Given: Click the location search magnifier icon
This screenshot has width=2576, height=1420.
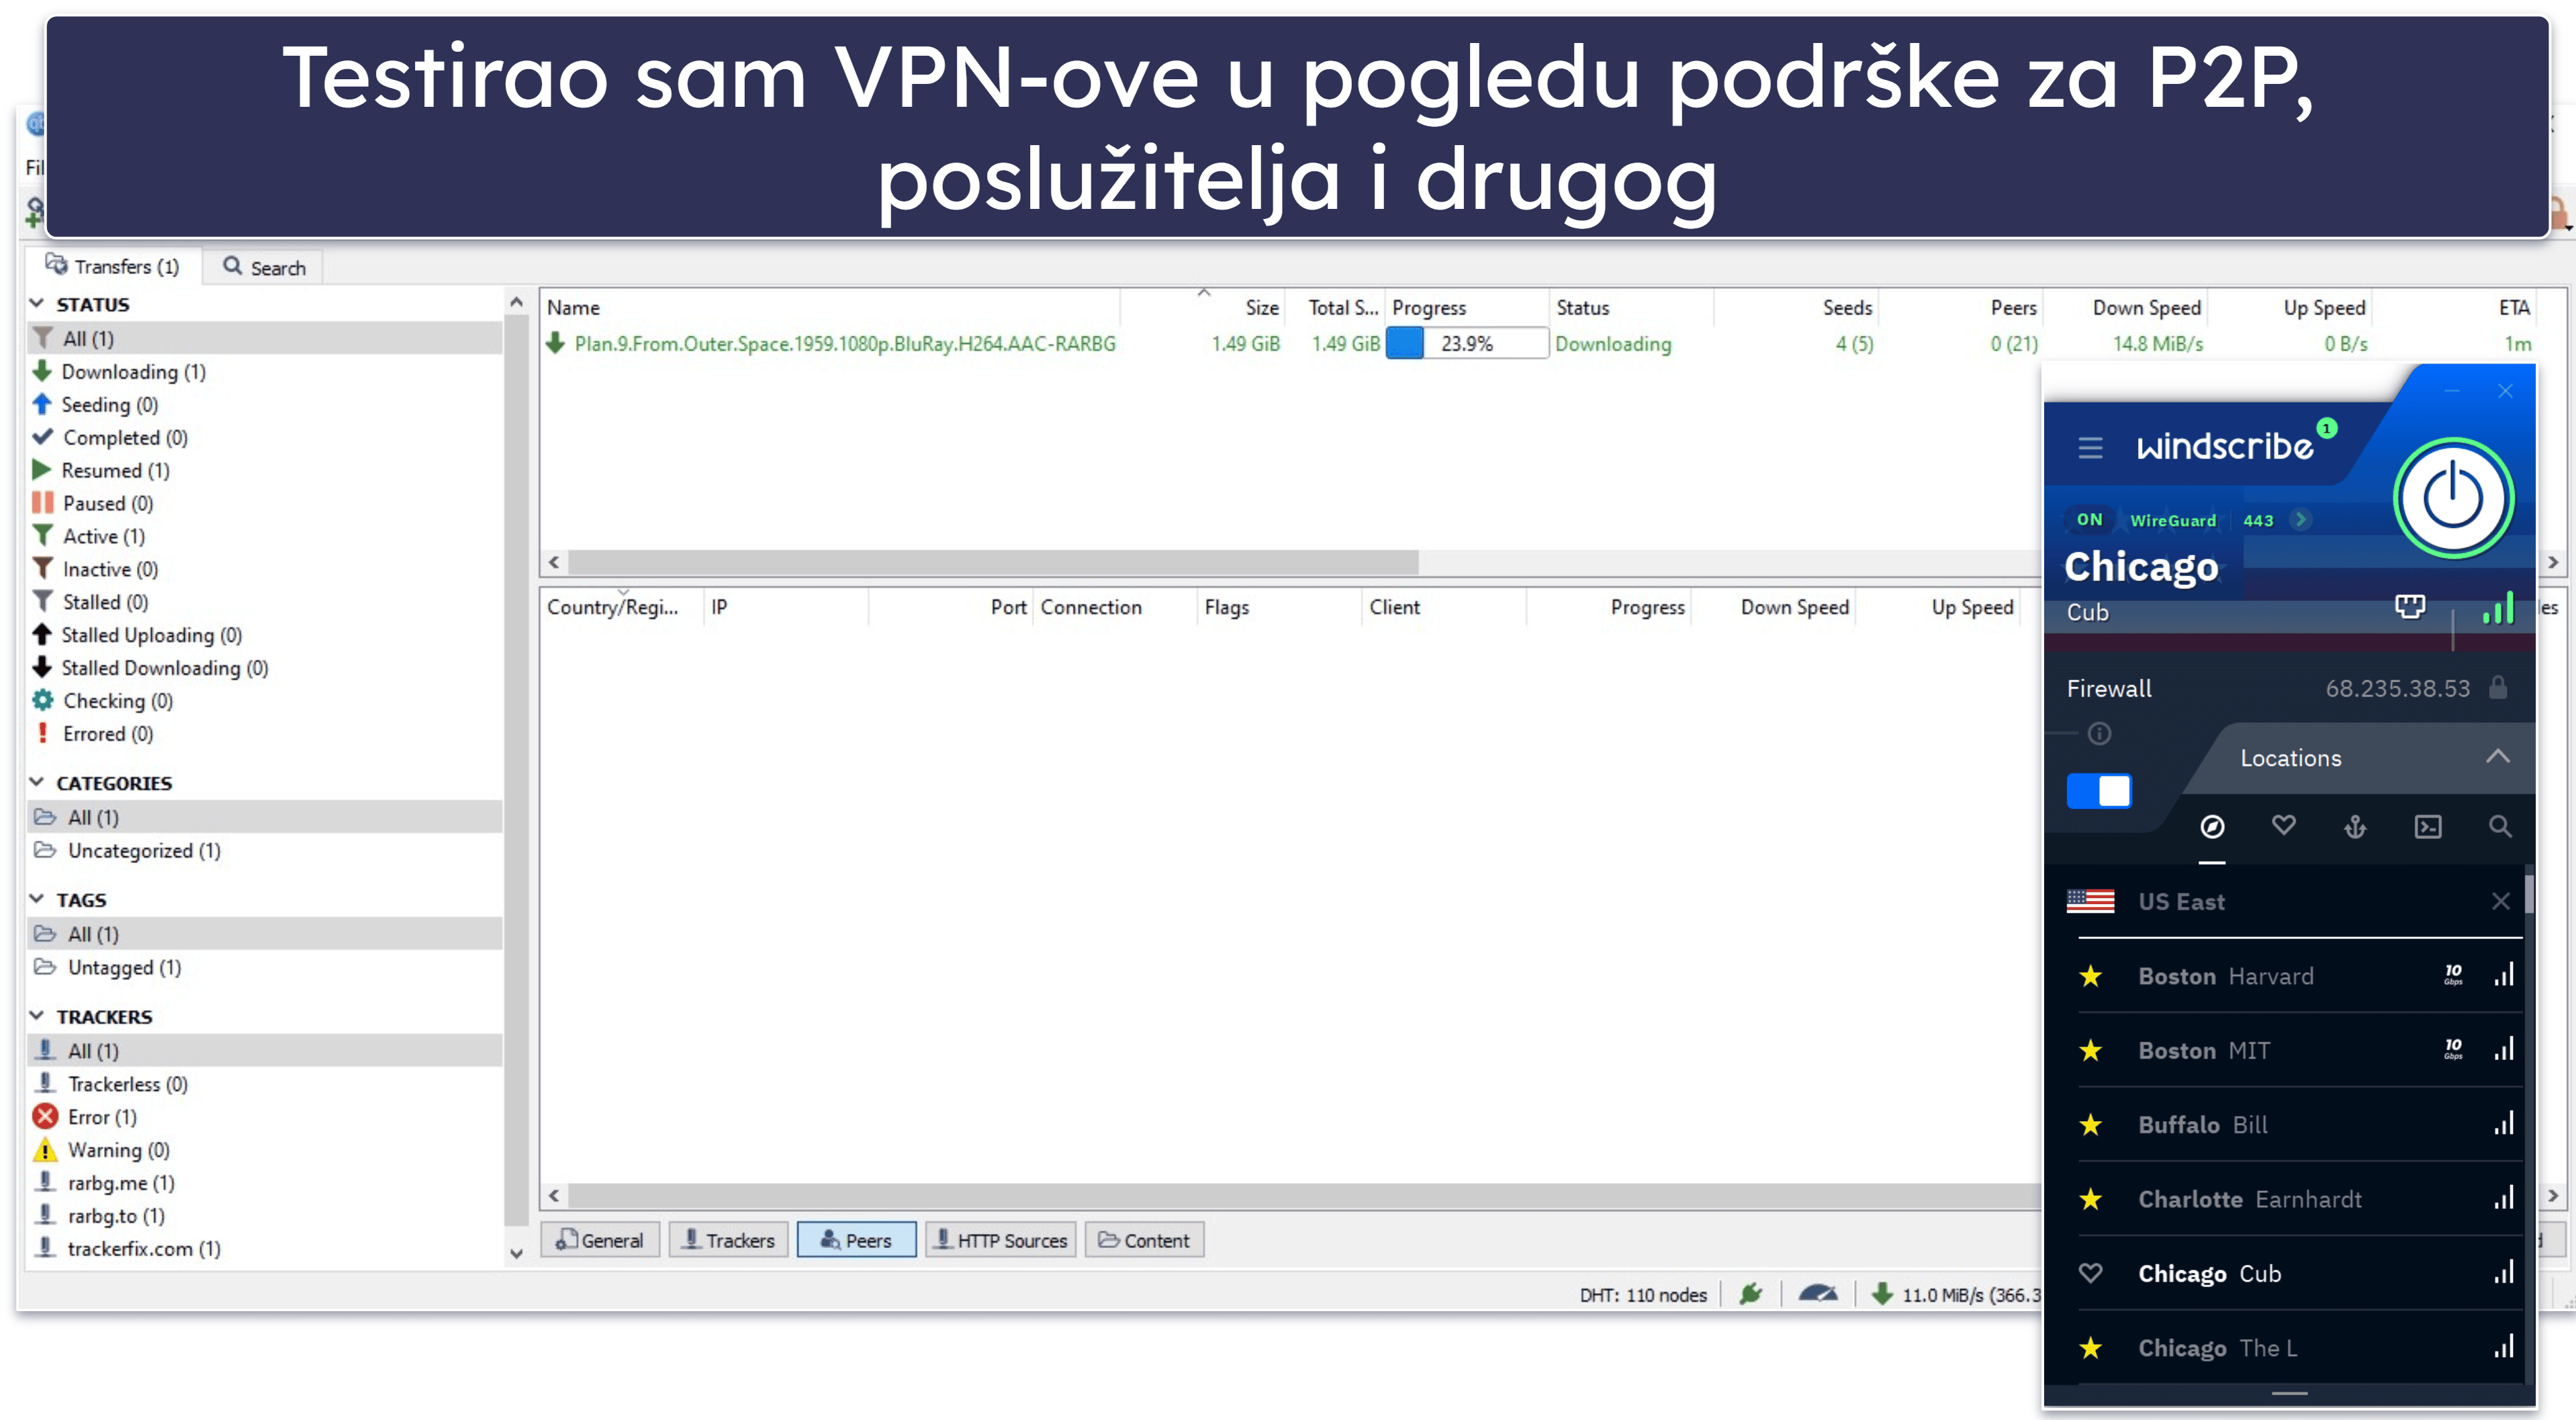Looking at the screenshot, I should [x=2499, y=827].
